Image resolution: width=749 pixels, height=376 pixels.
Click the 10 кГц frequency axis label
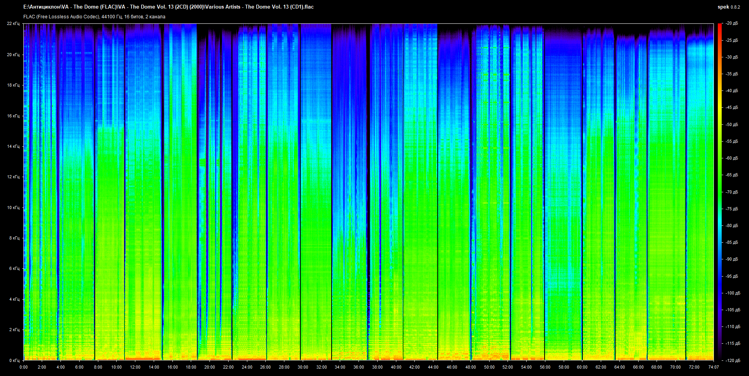[x=13, y=208]
